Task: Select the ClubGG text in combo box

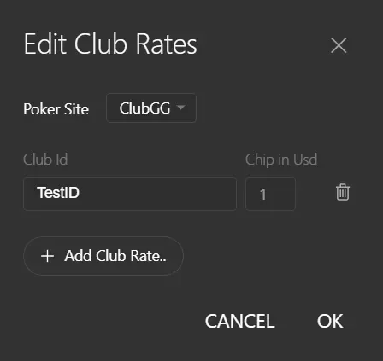Action: 144,108
